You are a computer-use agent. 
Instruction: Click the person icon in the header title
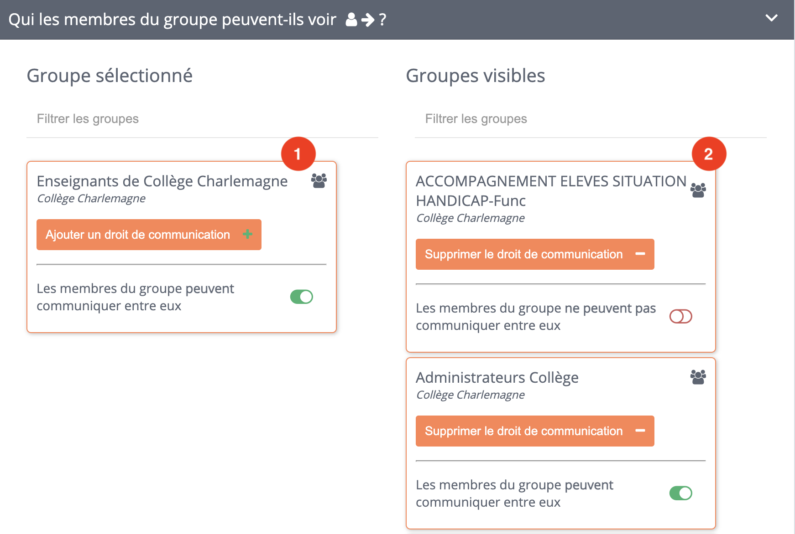pos(351,19)
